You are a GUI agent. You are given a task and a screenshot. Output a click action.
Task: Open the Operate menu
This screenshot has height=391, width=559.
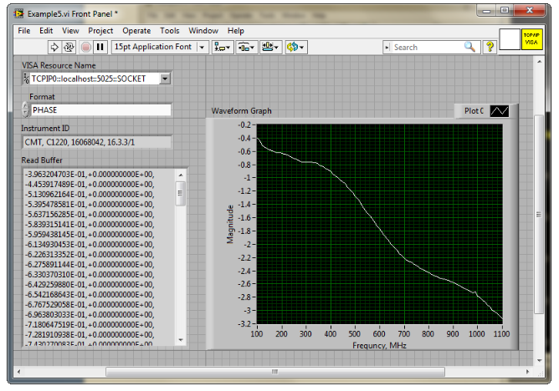136,31
